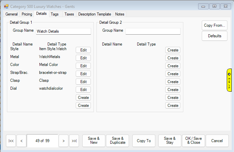Open the Notes tab
This screenshot has width=234, height=152.
coord(119,14)
